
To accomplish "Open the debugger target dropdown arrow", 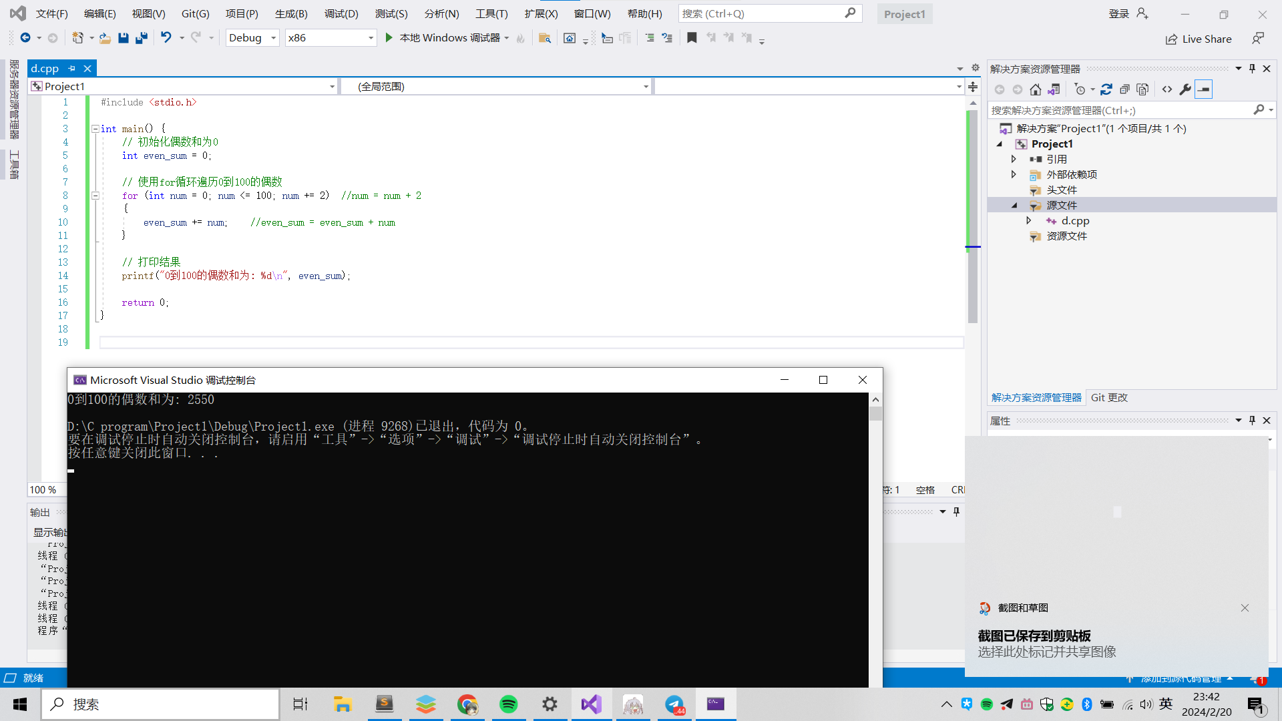I will tap(507, 38).
